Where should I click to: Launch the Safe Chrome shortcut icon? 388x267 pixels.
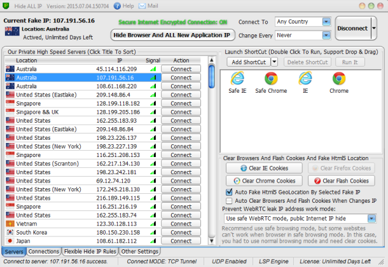click(271, 79)
